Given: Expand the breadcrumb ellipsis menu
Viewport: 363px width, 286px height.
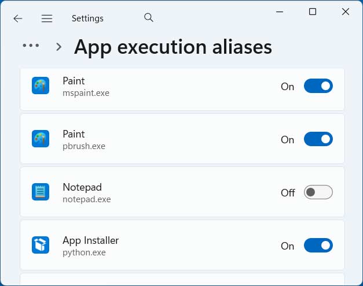Looking at the screenshot, I should pos(31,46).
